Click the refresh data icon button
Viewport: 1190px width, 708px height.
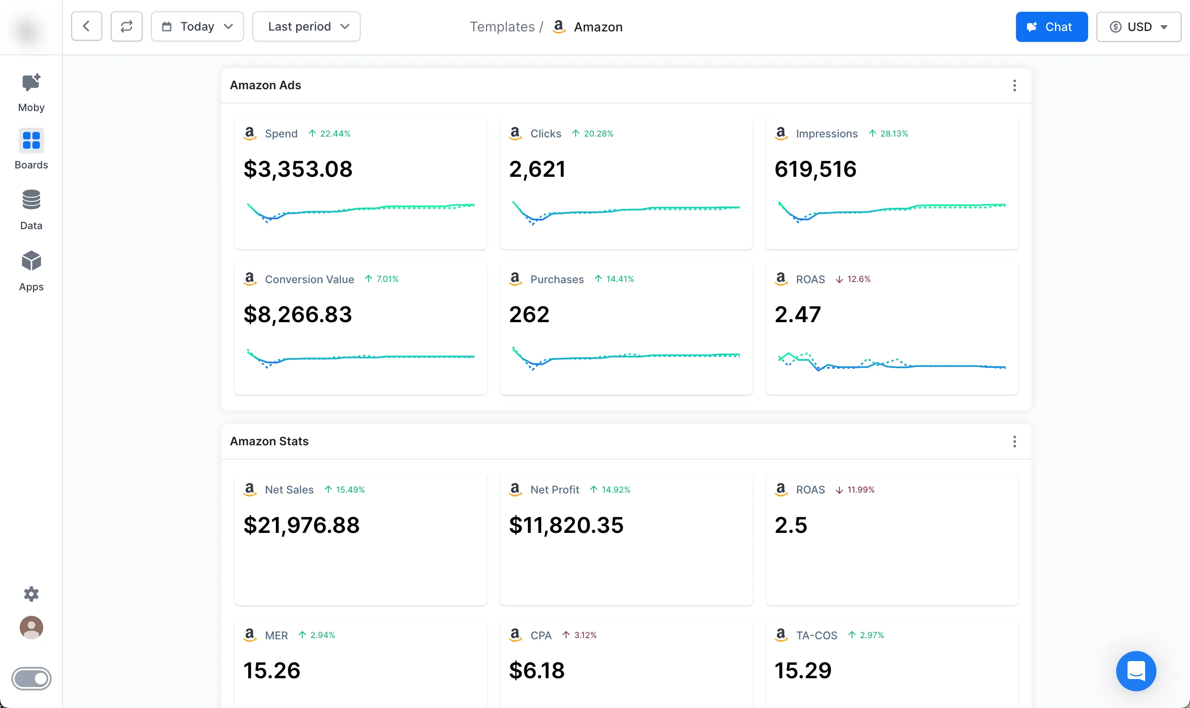pos(127,27)
